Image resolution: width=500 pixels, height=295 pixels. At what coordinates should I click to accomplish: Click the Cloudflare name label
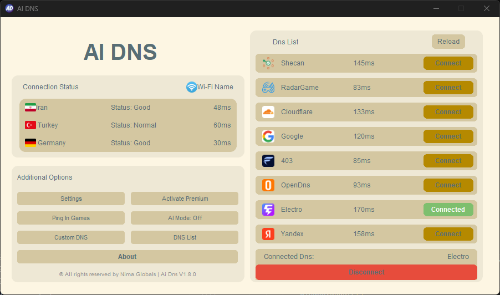[297, 112]
